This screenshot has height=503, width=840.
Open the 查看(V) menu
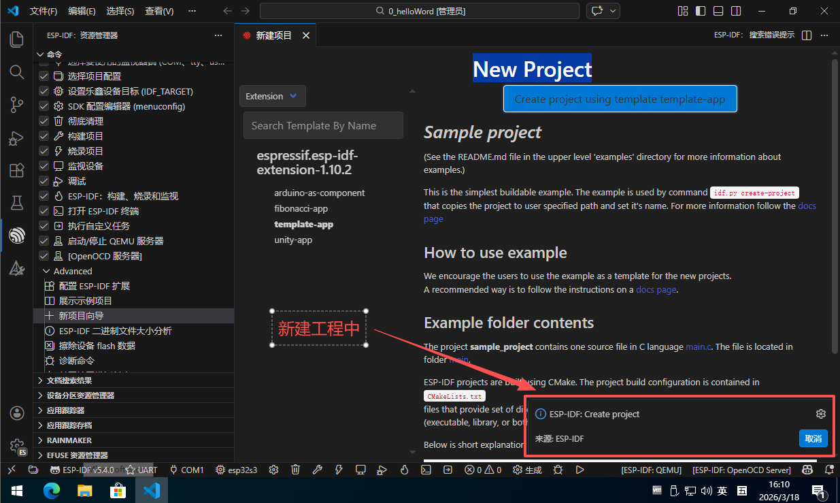pos(159,11)
